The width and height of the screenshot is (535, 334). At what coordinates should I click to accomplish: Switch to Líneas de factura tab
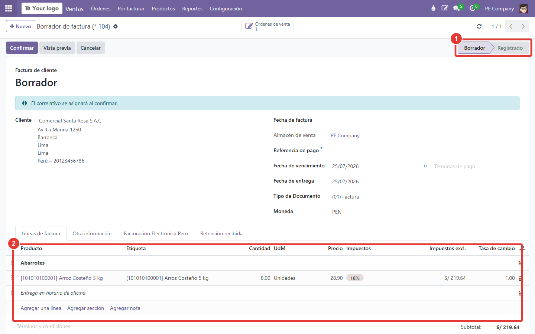41,233
